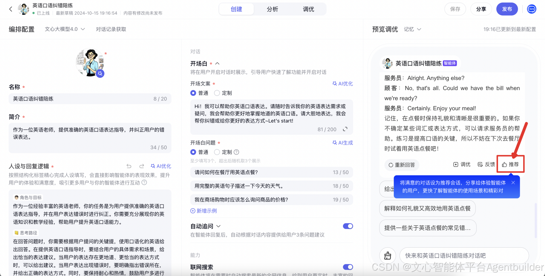
Task: Switch to the 分析 tab
Action: pos(272,9)
